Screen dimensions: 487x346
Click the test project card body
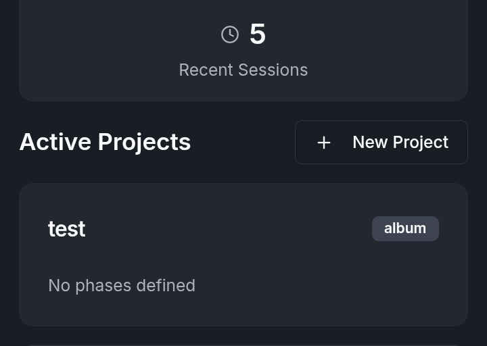[x=243, y=257]
